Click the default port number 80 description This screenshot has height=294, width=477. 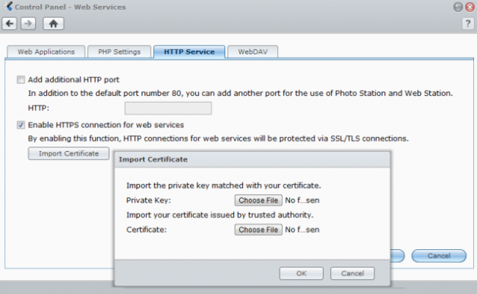[x=240, y=93]
